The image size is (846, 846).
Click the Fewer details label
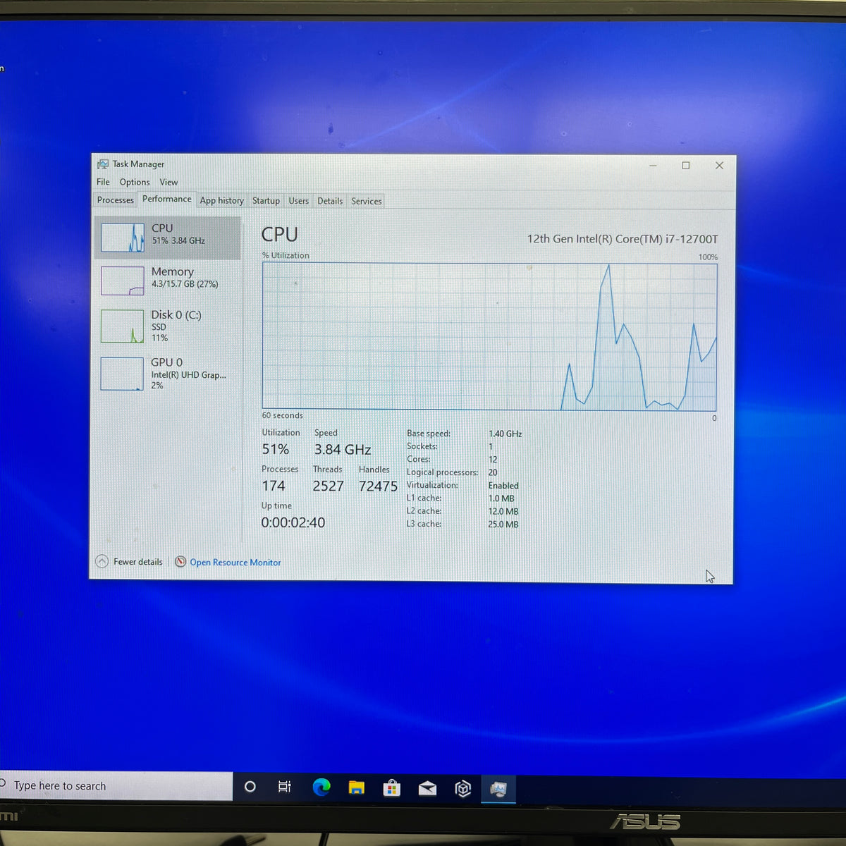point(138,562)
